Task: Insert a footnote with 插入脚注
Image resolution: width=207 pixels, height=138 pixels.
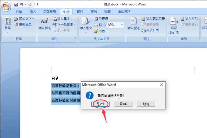Action: [45, 23]
